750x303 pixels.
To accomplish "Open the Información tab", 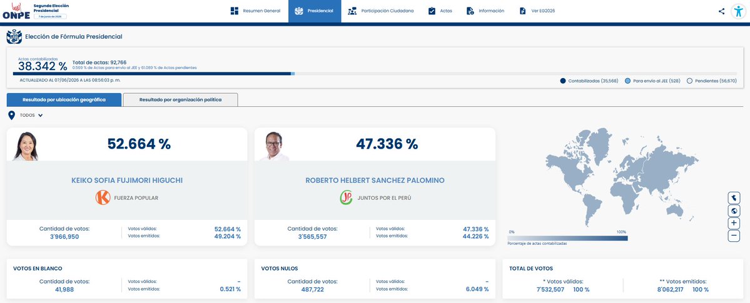I will tap(485, 11).
